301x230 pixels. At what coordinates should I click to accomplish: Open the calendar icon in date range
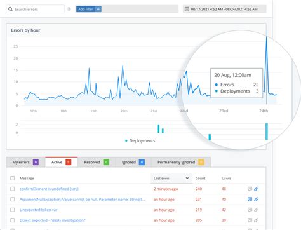point(187,9)
